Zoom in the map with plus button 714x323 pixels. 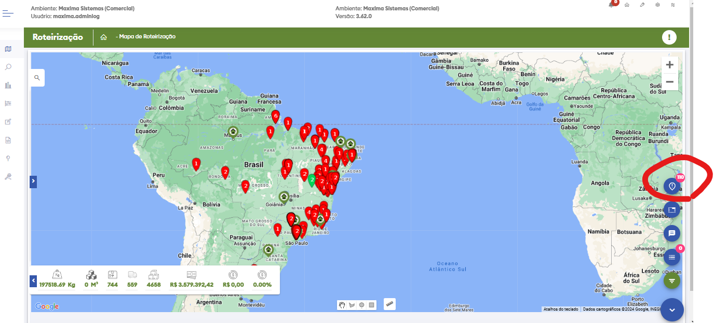click(669, 65)
